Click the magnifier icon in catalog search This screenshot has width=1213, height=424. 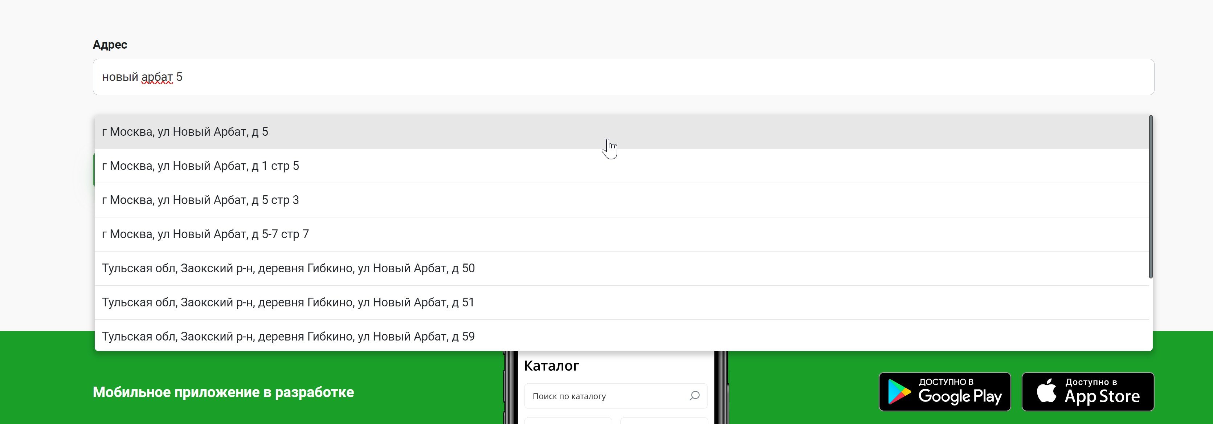[695, 396]
